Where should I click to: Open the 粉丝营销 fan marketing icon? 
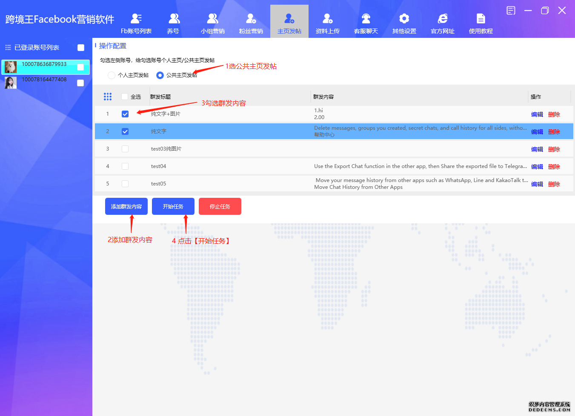point(251,19)
